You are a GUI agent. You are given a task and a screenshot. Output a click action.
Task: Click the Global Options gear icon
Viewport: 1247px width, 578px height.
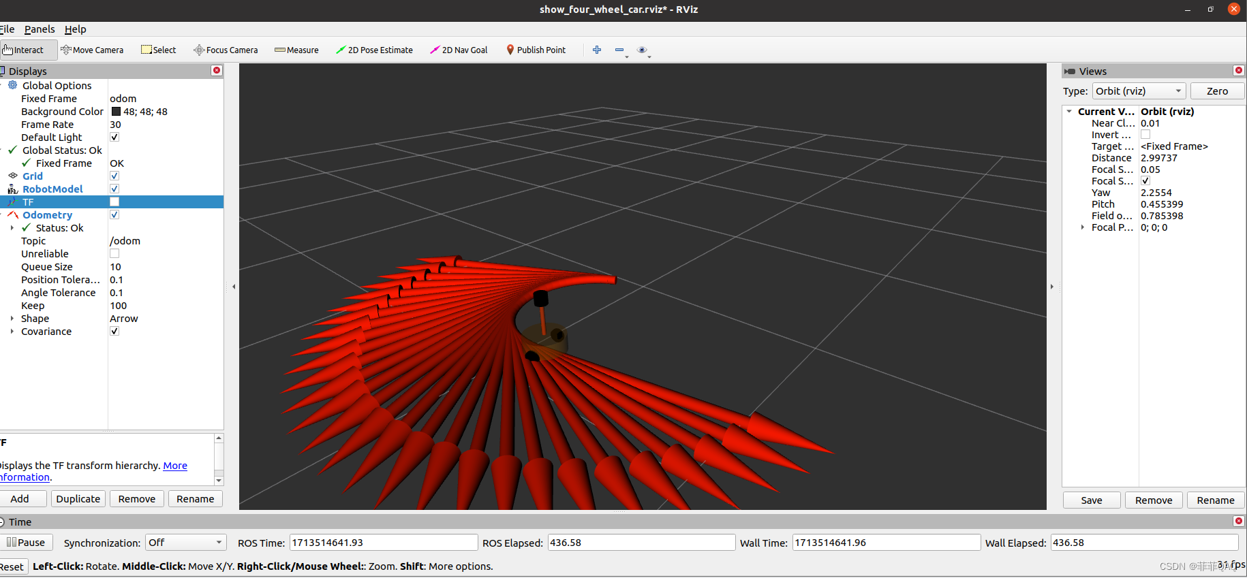12,85
